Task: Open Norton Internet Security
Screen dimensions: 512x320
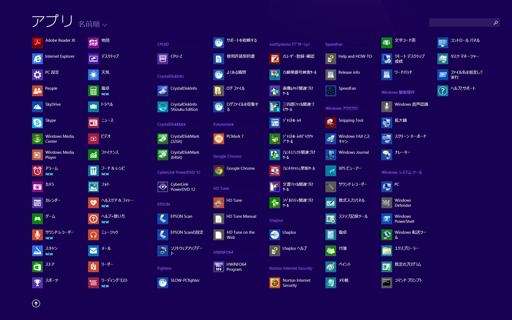Action: pos(290,283)
